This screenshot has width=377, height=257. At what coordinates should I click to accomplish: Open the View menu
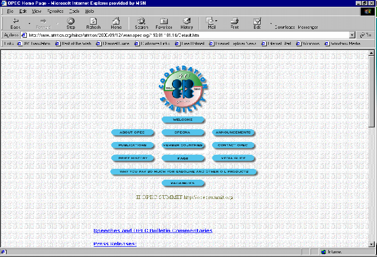(37, 11)
